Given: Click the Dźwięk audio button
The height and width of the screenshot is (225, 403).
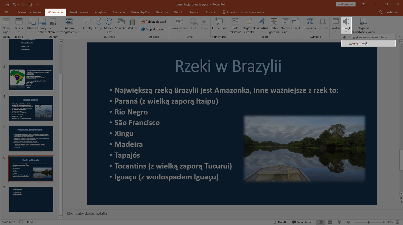Looking at the screenshot, I should (346, 26).
